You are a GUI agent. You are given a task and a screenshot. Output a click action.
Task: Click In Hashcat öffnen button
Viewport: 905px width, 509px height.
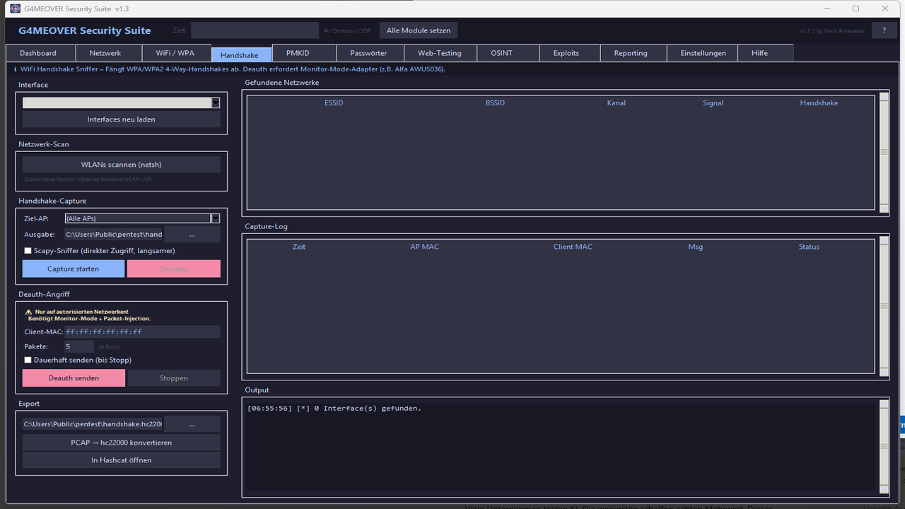pos(122,460)
